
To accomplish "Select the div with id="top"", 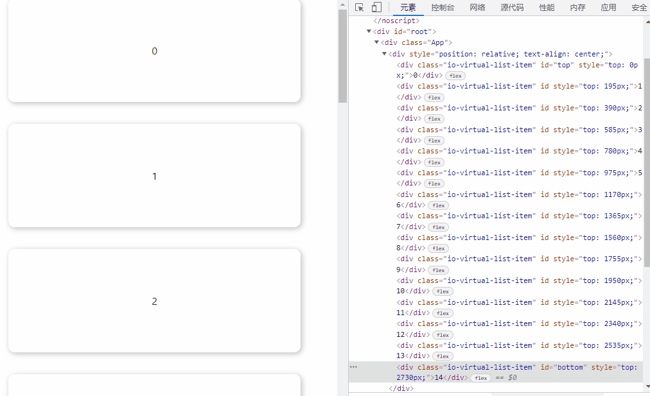I will [x=517, y=70].
